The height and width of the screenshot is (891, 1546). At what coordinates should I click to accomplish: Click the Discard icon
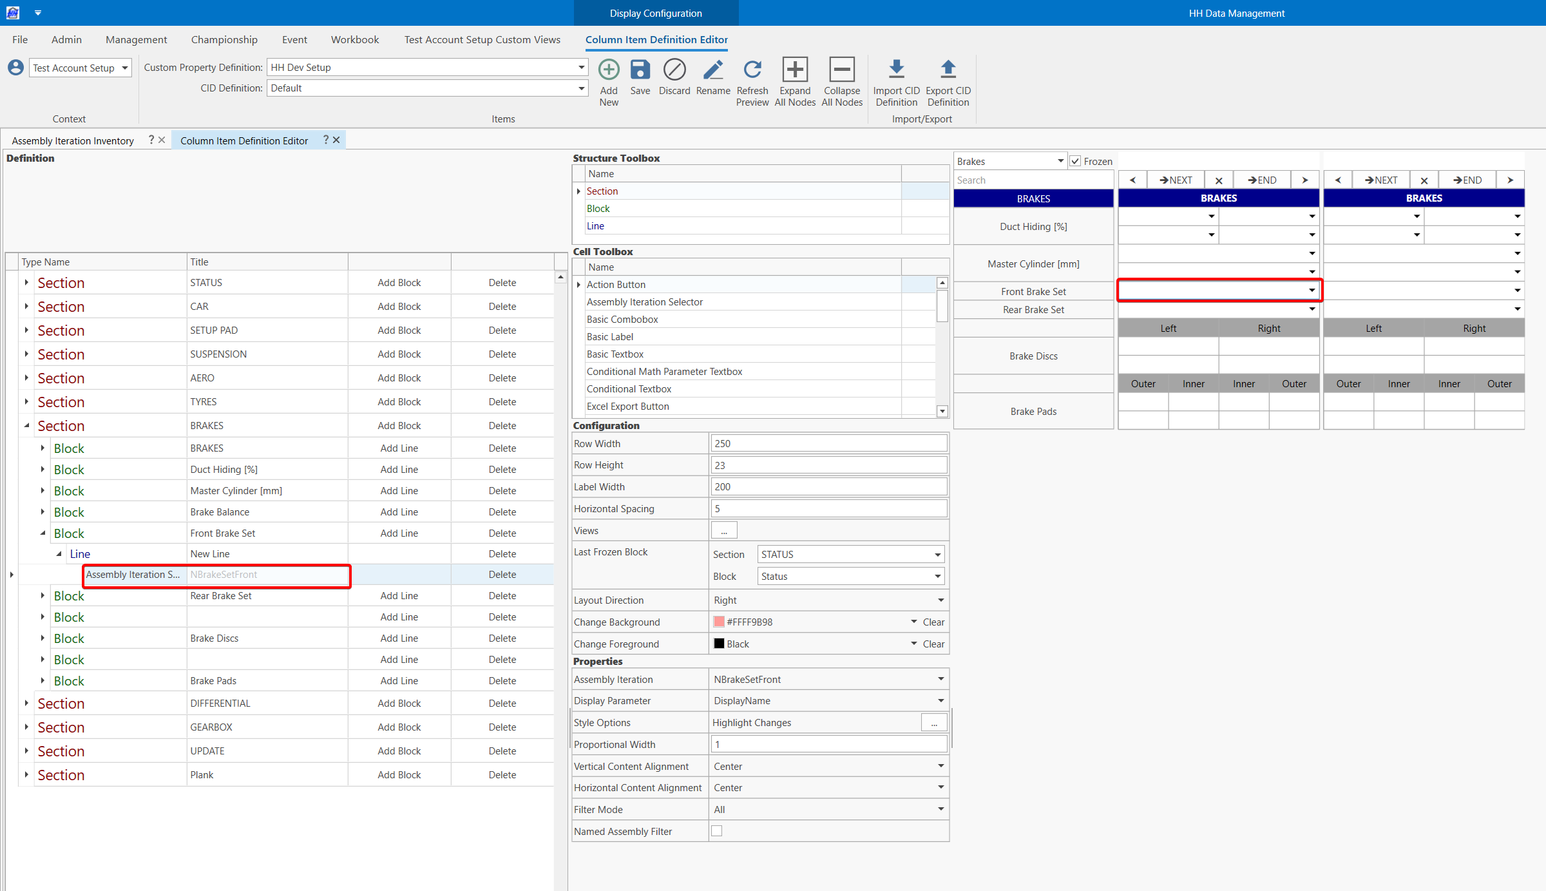[x=674, y=70]
